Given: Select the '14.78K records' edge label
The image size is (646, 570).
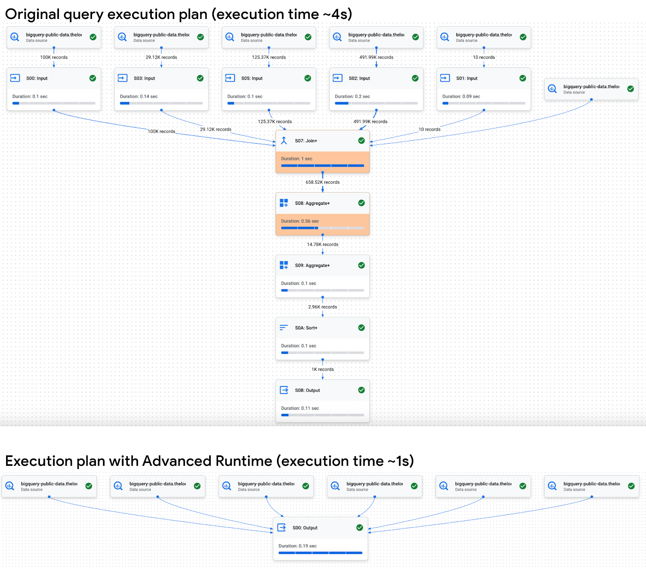Looking at the screenshot, I should pos(323,244).
